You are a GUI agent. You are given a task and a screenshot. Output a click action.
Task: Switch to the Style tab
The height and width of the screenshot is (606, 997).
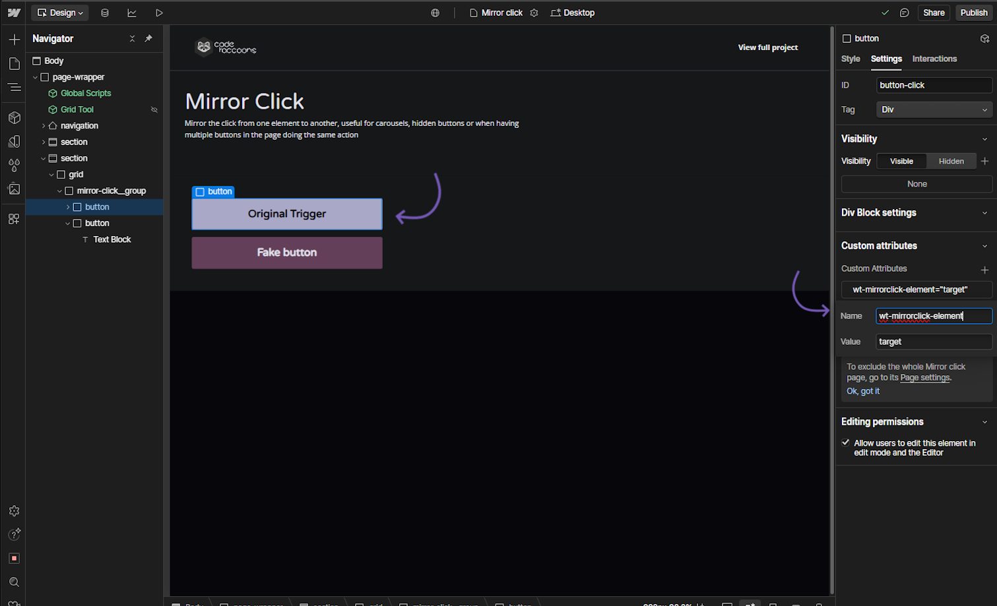pos(851,59)
